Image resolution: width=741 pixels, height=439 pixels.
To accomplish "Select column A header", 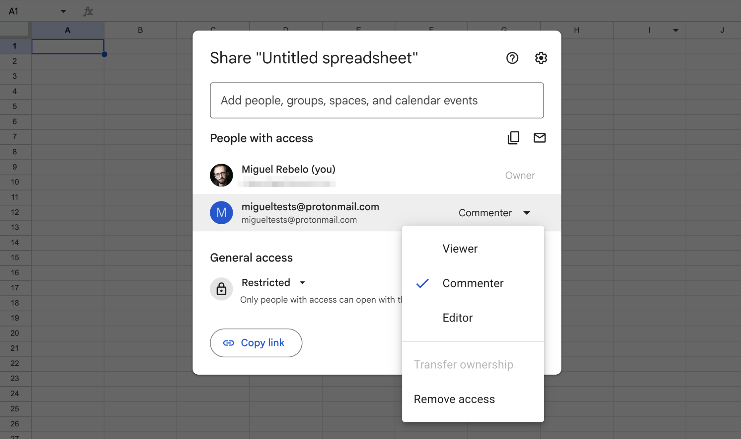I will pos(68,30).
